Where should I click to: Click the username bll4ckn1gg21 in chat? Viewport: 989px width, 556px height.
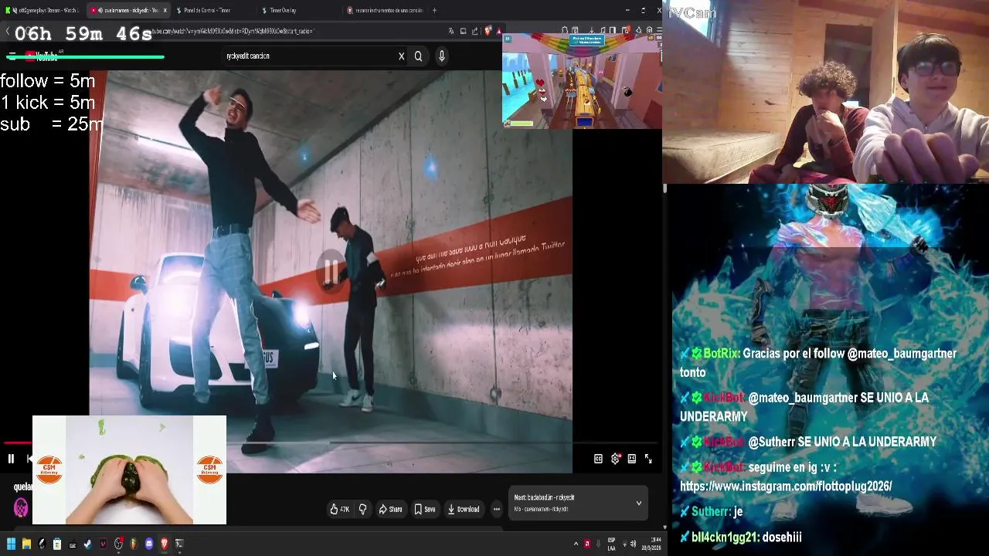(x=725, y=537)
